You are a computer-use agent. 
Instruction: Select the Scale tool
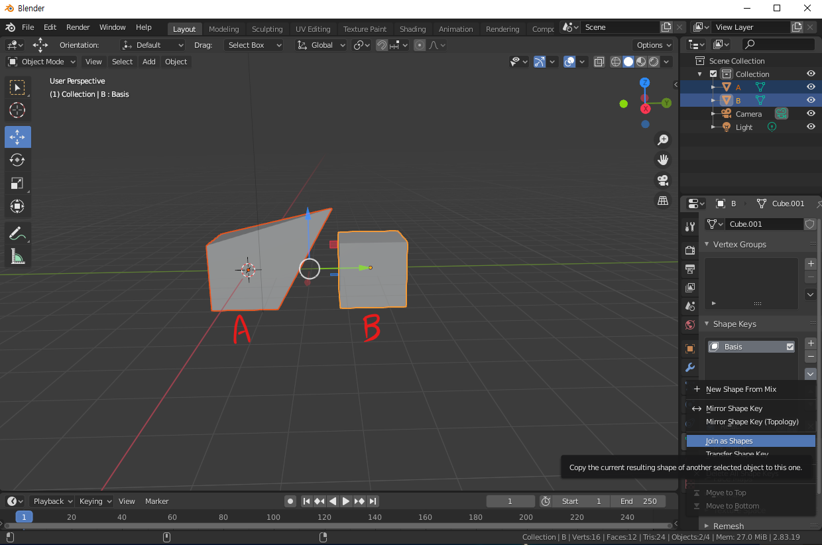17,183
